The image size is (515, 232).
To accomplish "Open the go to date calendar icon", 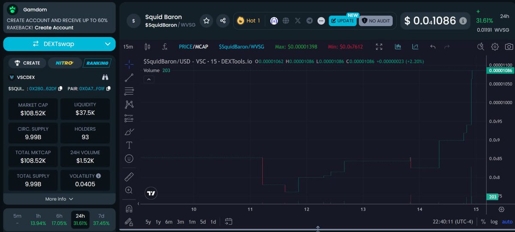I will [x=228, y=222].
